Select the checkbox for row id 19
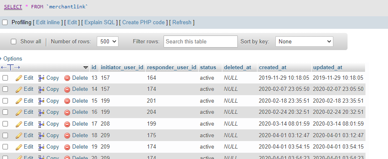This screenshot has height=159, width=388. pyautogui.click(x=5, y=146)
